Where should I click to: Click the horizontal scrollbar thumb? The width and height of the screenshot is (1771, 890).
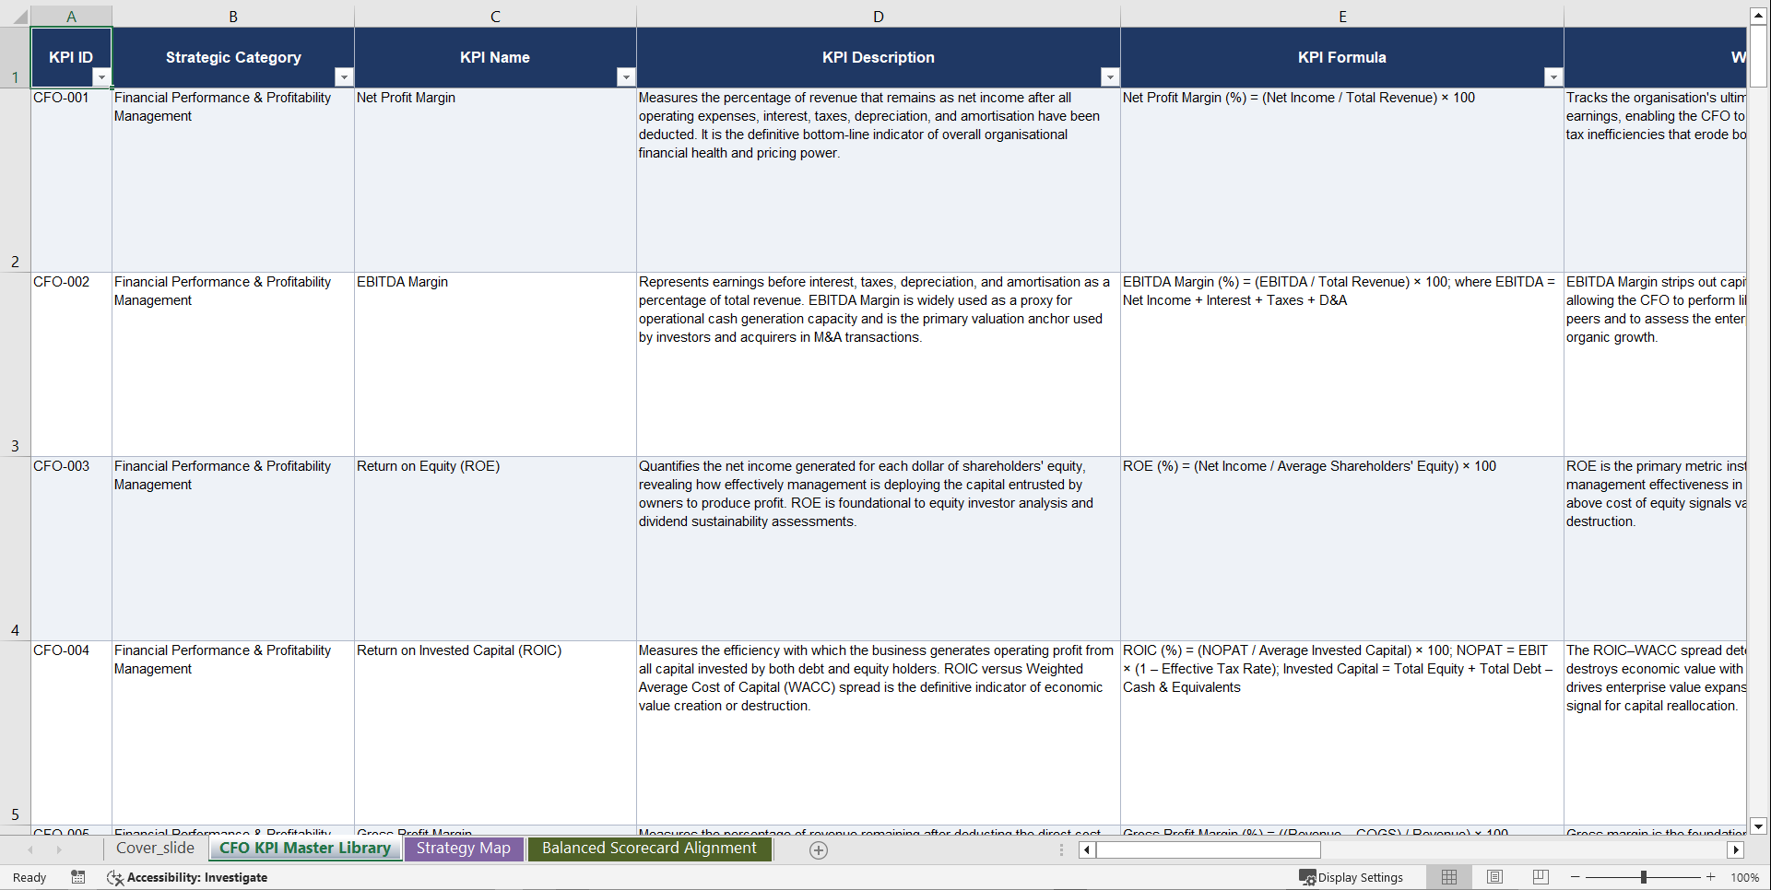click(x=1208, y=849)
